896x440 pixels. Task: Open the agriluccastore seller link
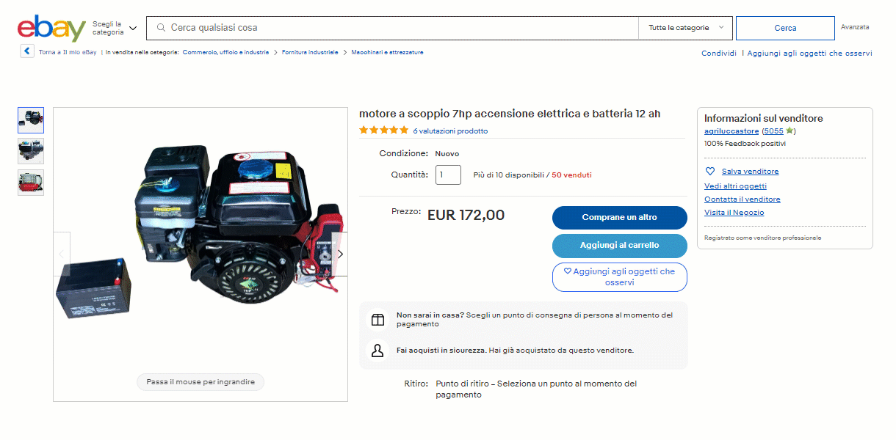731,131
